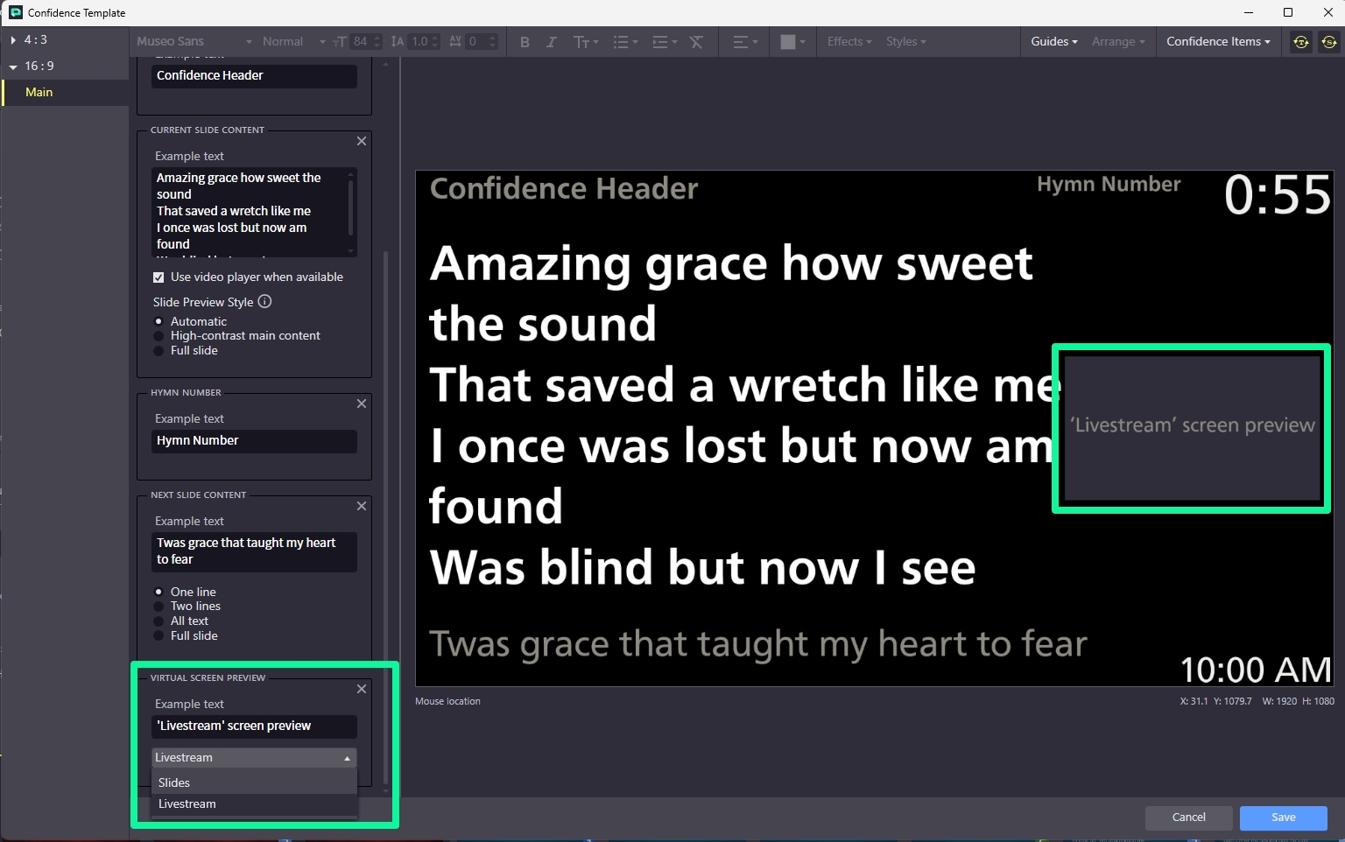1345x842 pixels.
Task: Collapse the 16:9 aspect ratio group
Action: tap(13, 67)
